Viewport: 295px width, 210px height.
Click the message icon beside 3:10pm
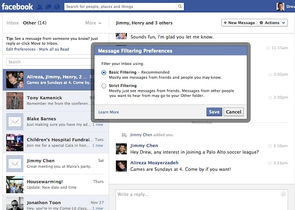pos(270,146)
